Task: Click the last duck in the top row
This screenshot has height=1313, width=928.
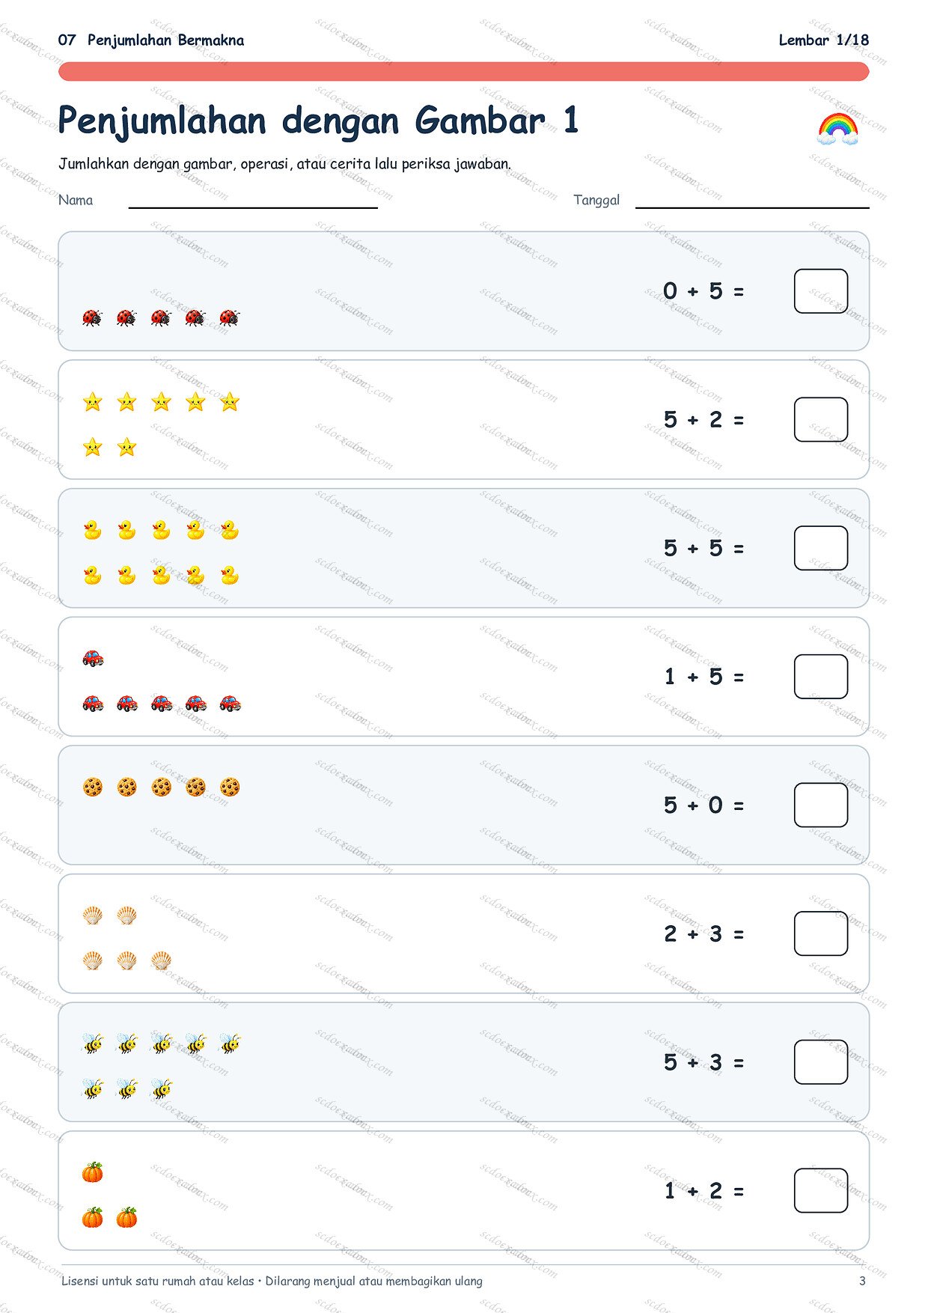Action: (230, 530)
